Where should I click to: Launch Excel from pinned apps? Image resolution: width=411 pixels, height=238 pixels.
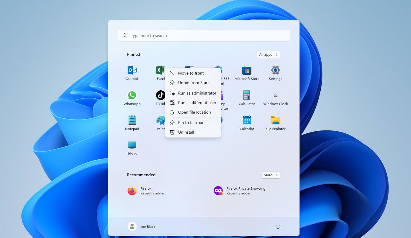tap(161, 73)
